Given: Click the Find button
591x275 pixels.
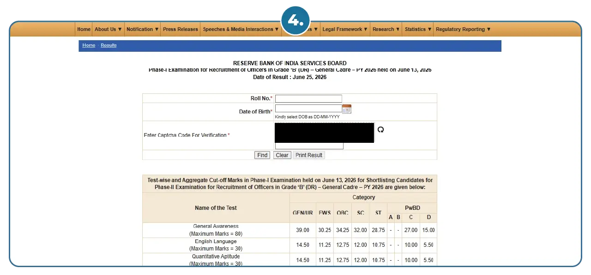Looking at the screenshot, I should (262, 155).
